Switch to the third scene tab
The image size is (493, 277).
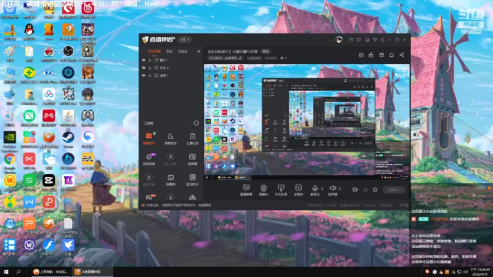coord(182,51)
